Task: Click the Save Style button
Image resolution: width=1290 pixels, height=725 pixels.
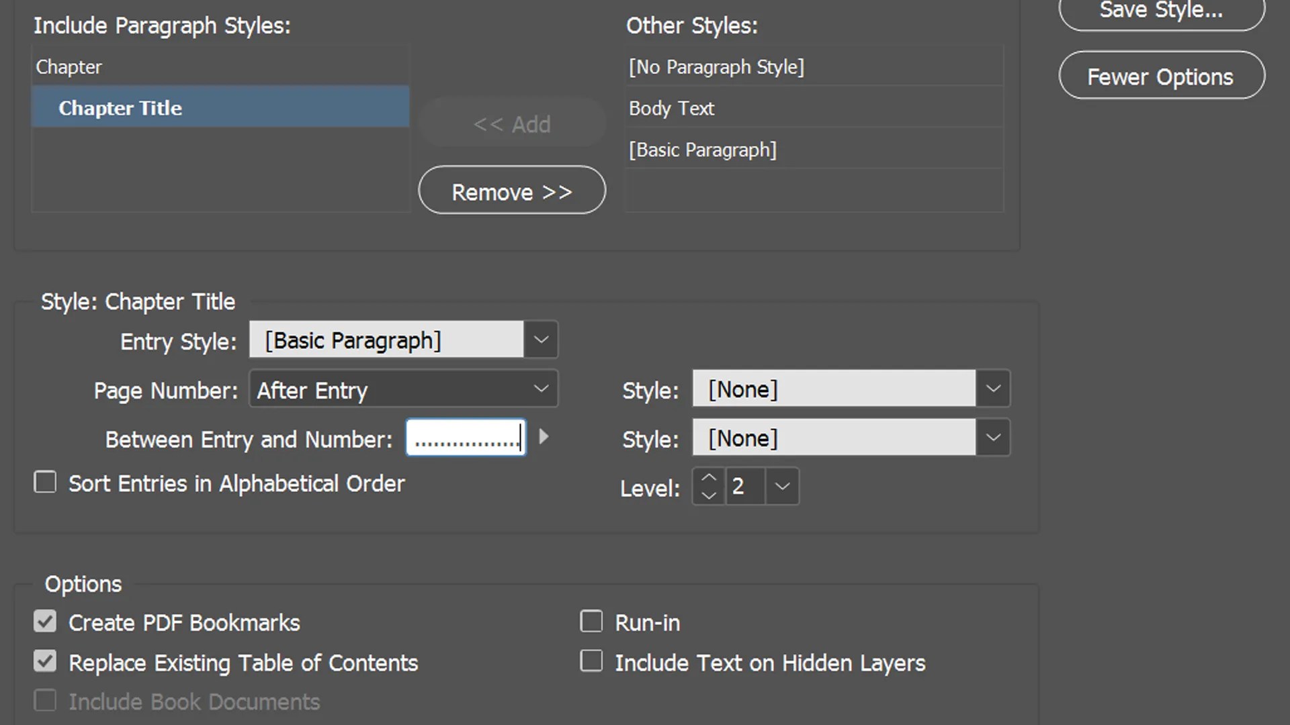Action: coord(1160,10)
